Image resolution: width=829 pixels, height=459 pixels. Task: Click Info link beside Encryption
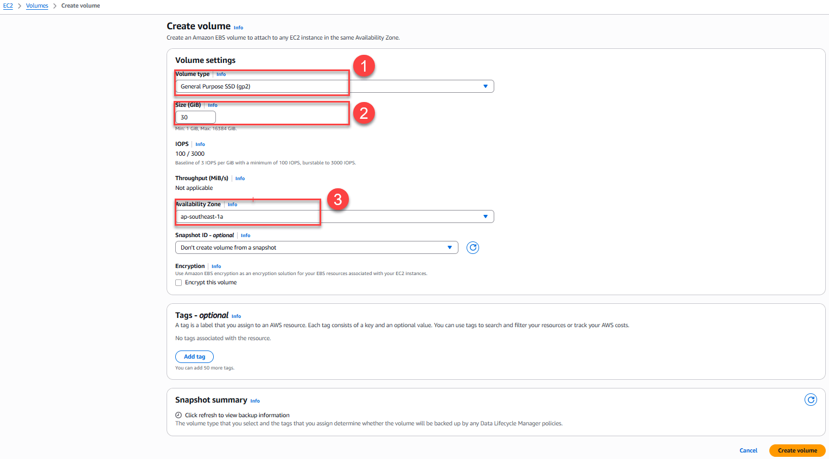click(216, 266)
